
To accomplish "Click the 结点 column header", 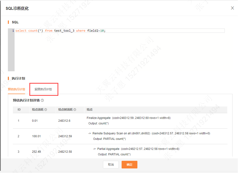I will pyautogui.click(x=90, y=109).
